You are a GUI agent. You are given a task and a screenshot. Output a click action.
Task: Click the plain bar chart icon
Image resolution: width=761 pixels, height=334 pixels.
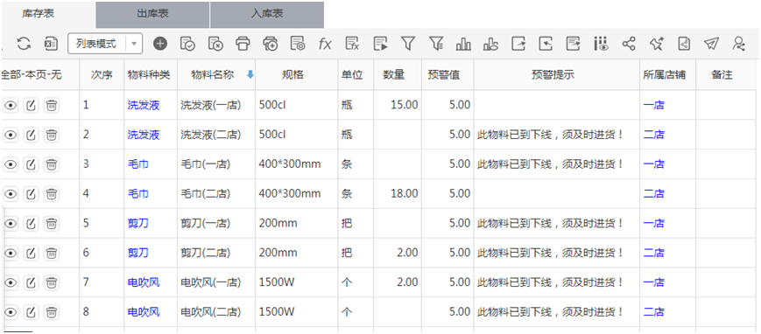[x=463, y=44]
